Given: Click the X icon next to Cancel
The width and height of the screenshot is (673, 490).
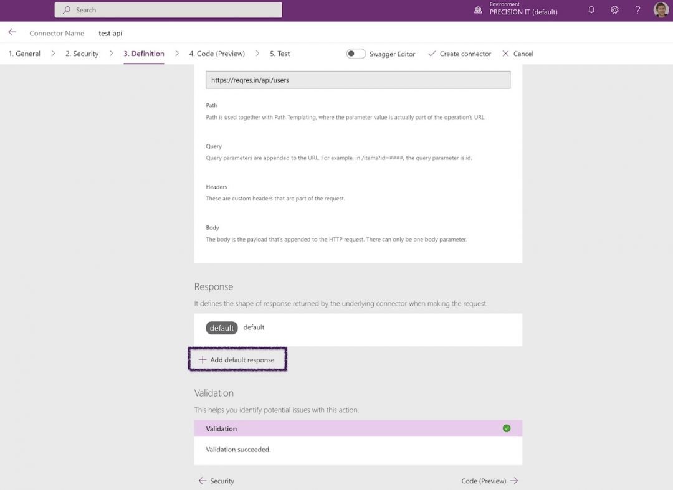Looking at the screenshot, I should coord(505,54).
